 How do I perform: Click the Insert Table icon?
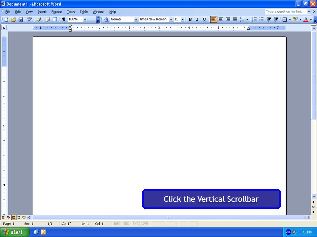click(x=55, y=19)
